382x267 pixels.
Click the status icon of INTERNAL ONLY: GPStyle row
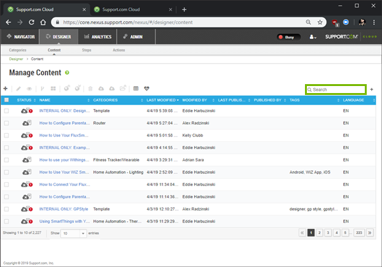(27, 209)
